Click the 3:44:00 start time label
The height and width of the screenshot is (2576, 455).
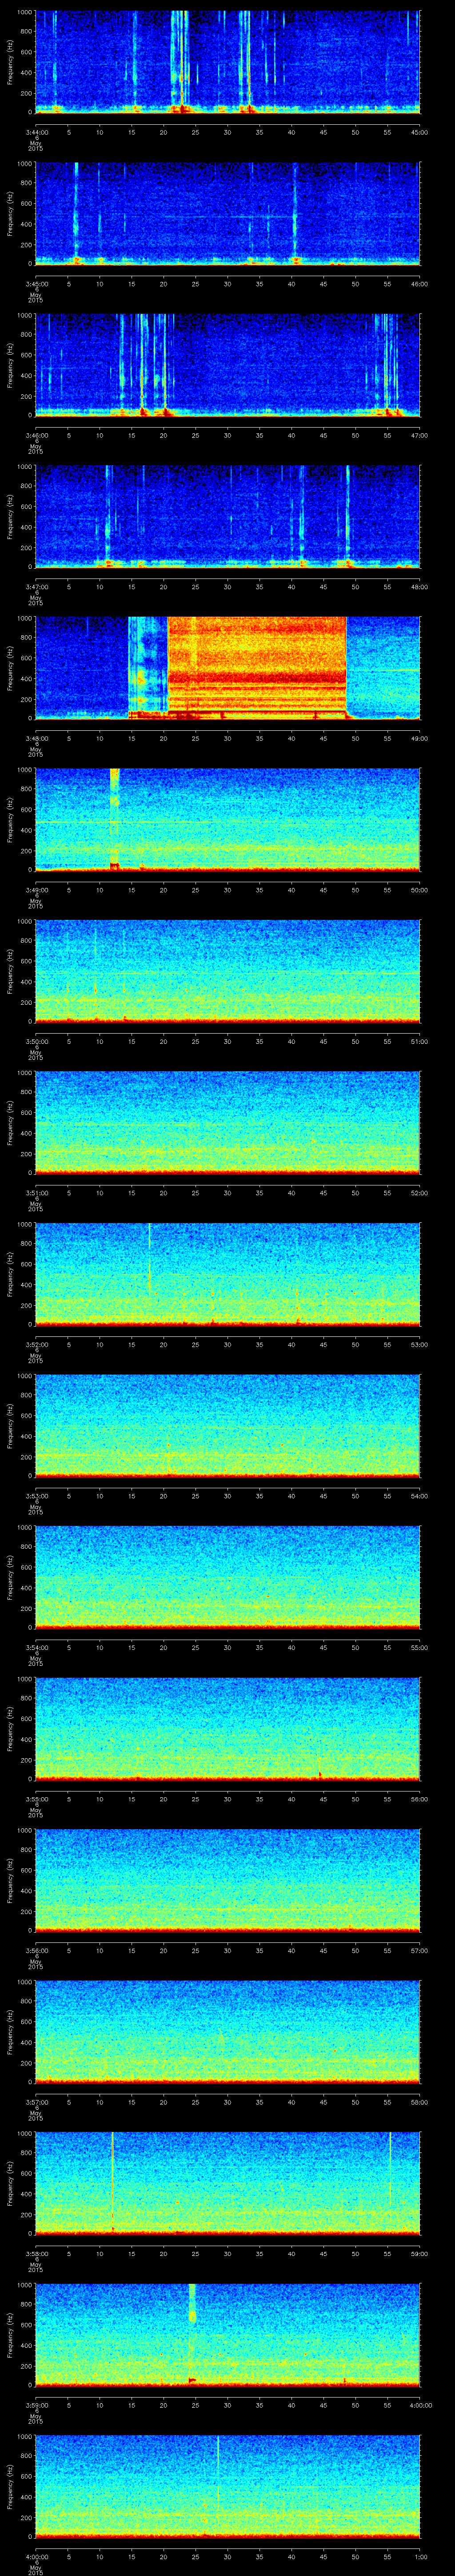pos(36,132)
